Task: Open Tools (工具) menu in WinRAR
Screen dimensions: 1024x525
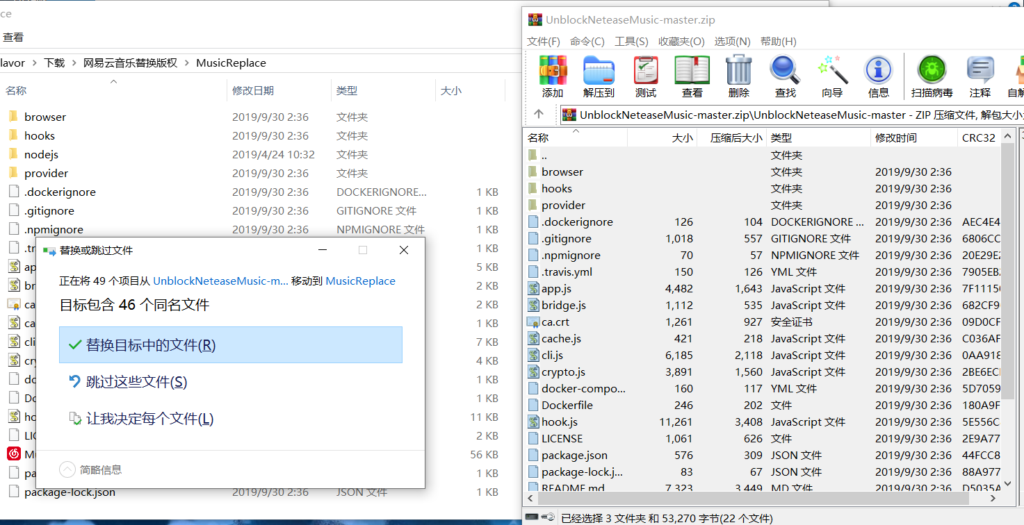Action: 631,42
